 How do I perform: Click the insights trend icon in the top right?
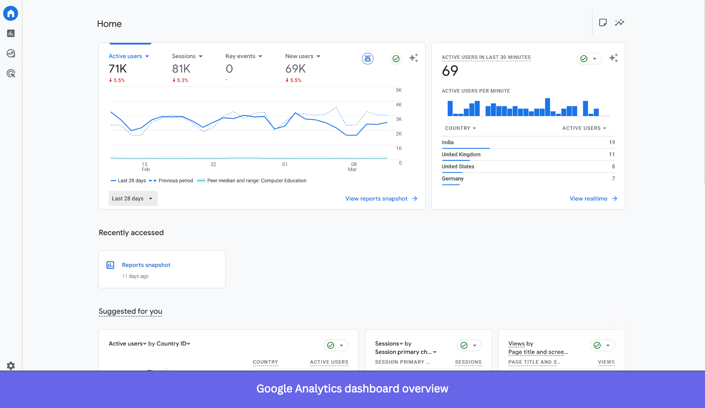pyautogui.click(x=620, y=22)
